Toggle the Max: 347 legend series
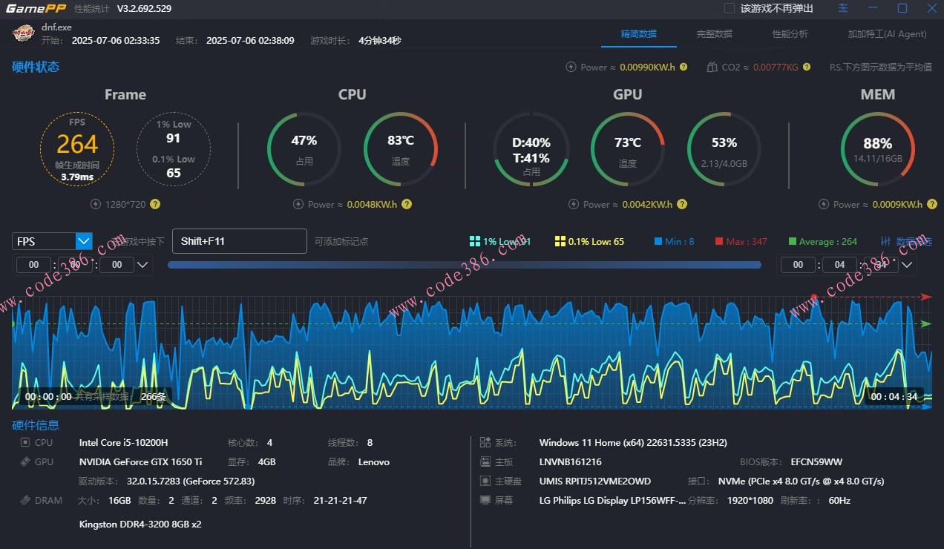 [x=741, y=241]
